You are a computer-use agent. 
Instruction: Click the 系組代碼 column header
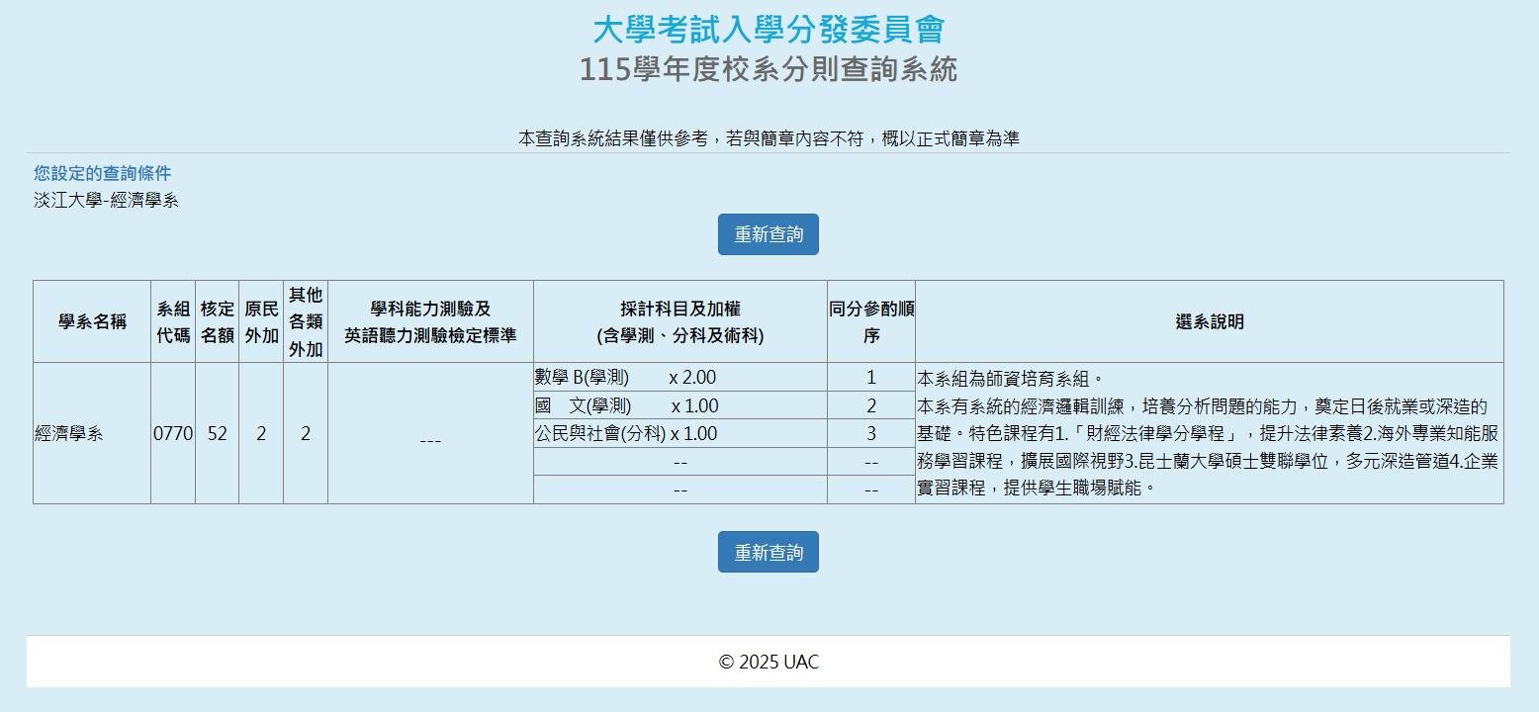pyautogui.click(x=173, y=321)
